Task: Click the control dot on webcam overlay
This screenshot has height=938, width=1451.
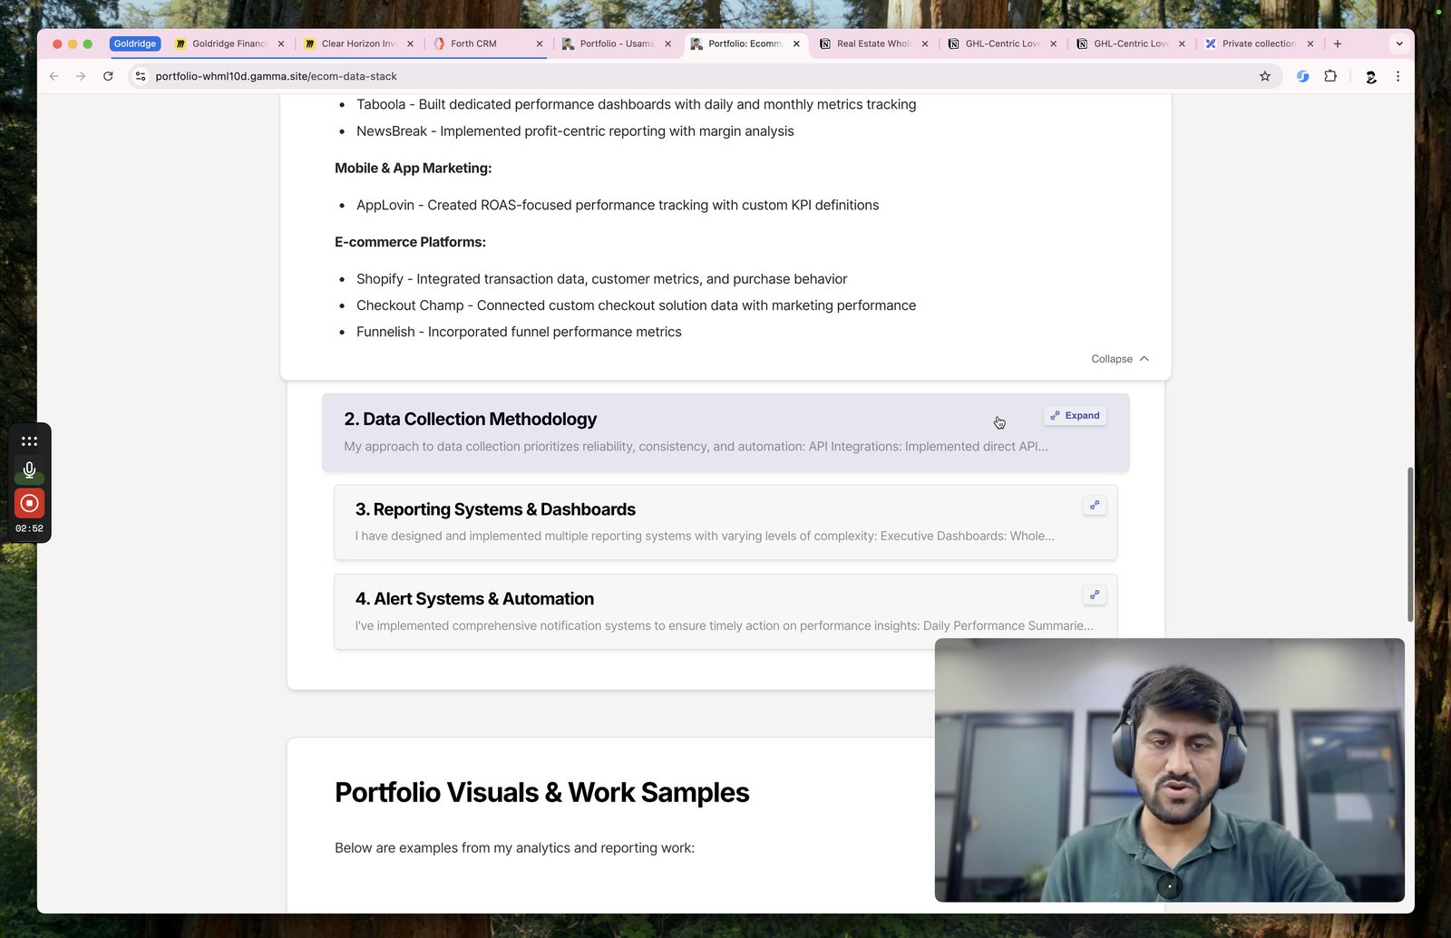Action: (x=1169, y=885)
